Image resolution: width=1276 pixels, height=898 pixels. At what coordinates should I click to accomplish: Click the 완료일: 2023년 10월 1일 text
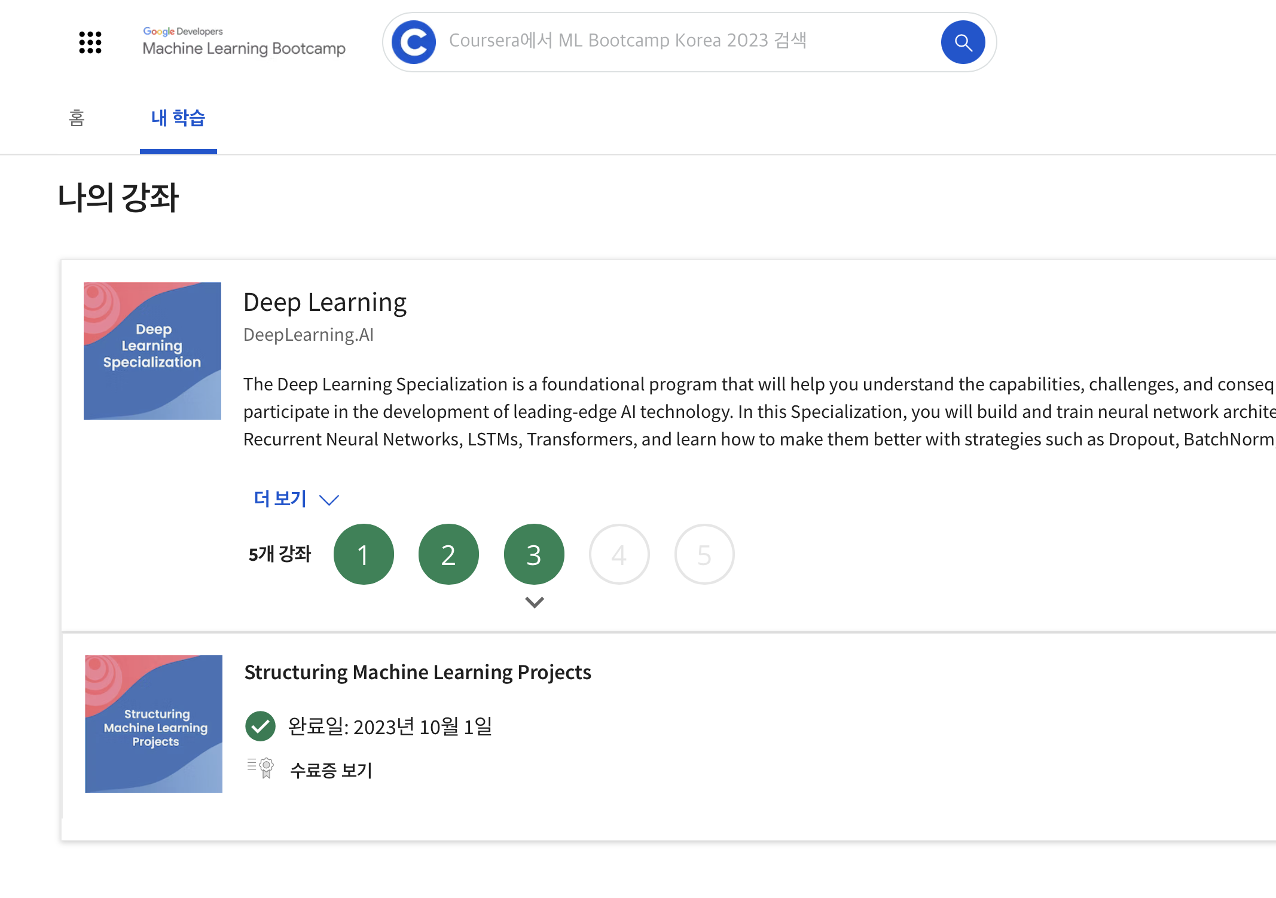[390, 727]
